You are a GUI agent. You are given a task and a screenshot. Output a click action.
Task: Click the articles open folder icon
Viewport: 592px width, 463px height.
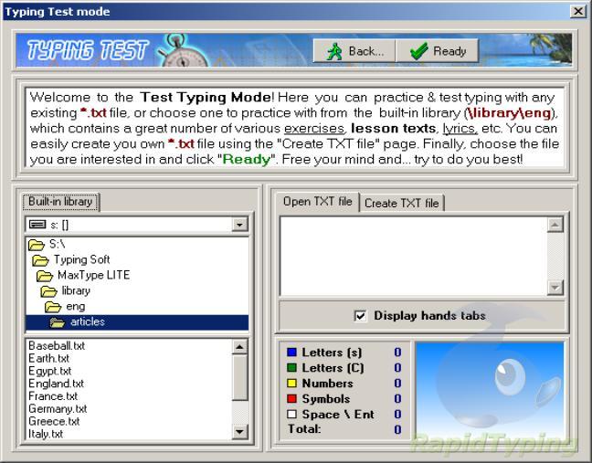(58, 322)
